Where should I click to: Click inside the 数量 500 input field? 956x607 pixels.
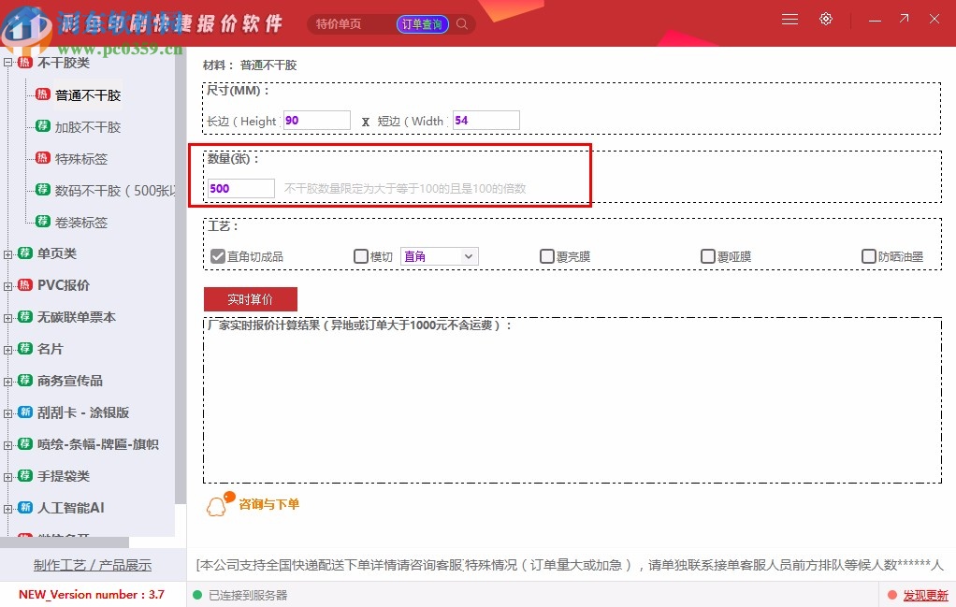coord(239,188)
